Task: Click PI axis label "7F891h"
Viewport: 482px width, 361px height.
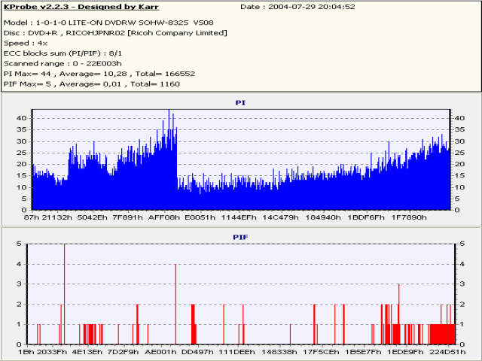Action: 127,217
